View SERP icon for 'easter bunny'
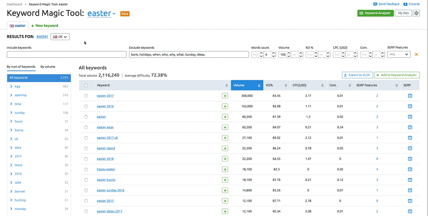Screen dimensions: 428x216 [x=410, y=180]
